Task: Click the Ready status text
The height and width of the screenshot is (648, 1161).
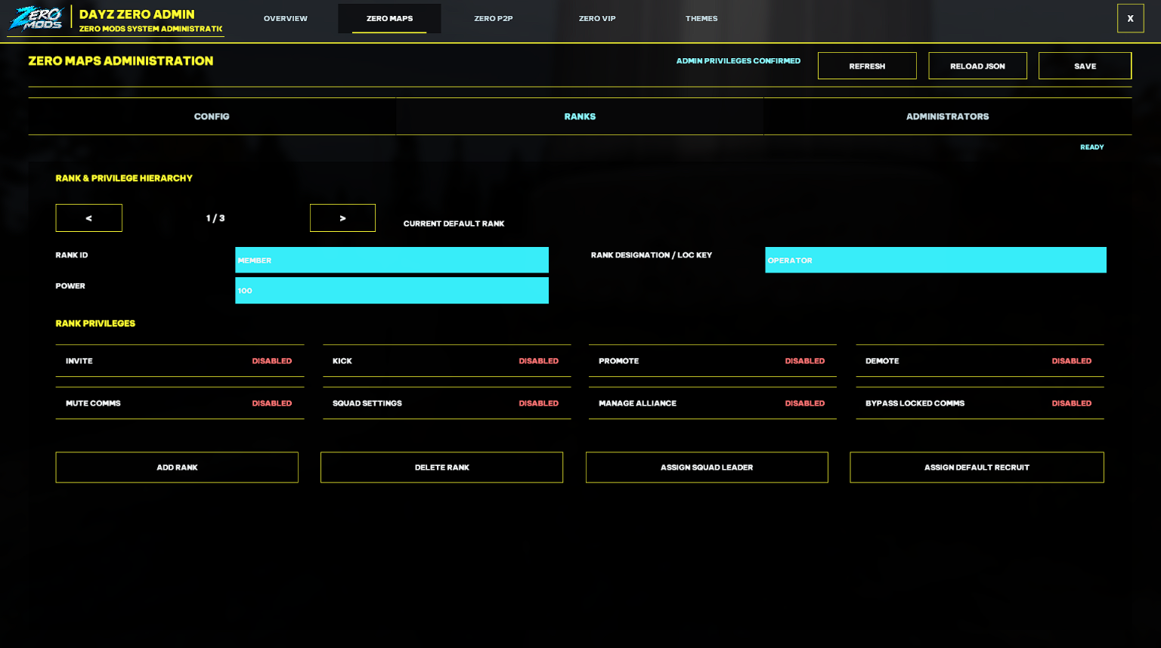Action: [x=1092, y=147]
